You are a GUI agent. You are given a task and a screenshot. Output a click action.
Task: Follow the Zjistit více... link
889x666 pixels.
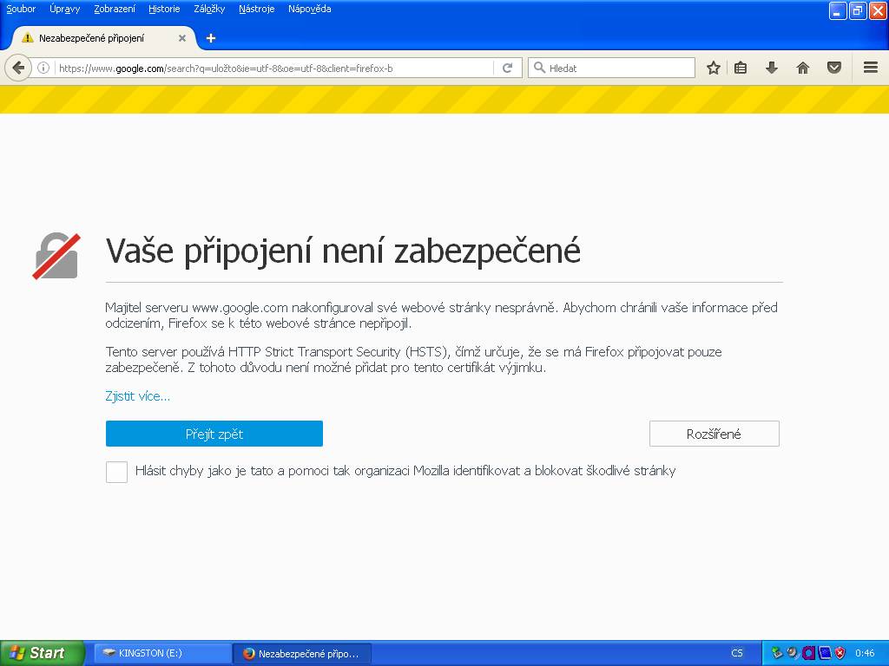138,395
